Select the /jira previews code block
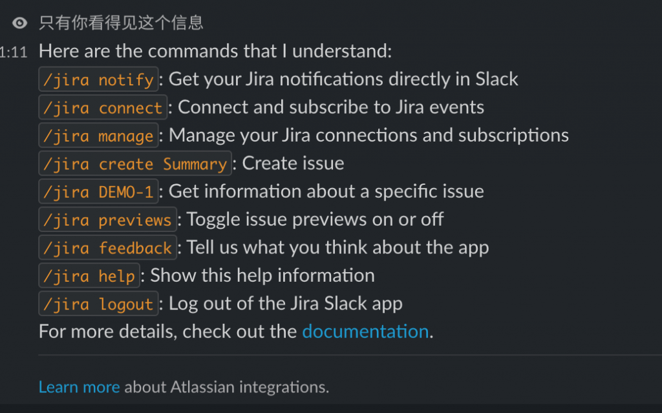 point(108,220)
